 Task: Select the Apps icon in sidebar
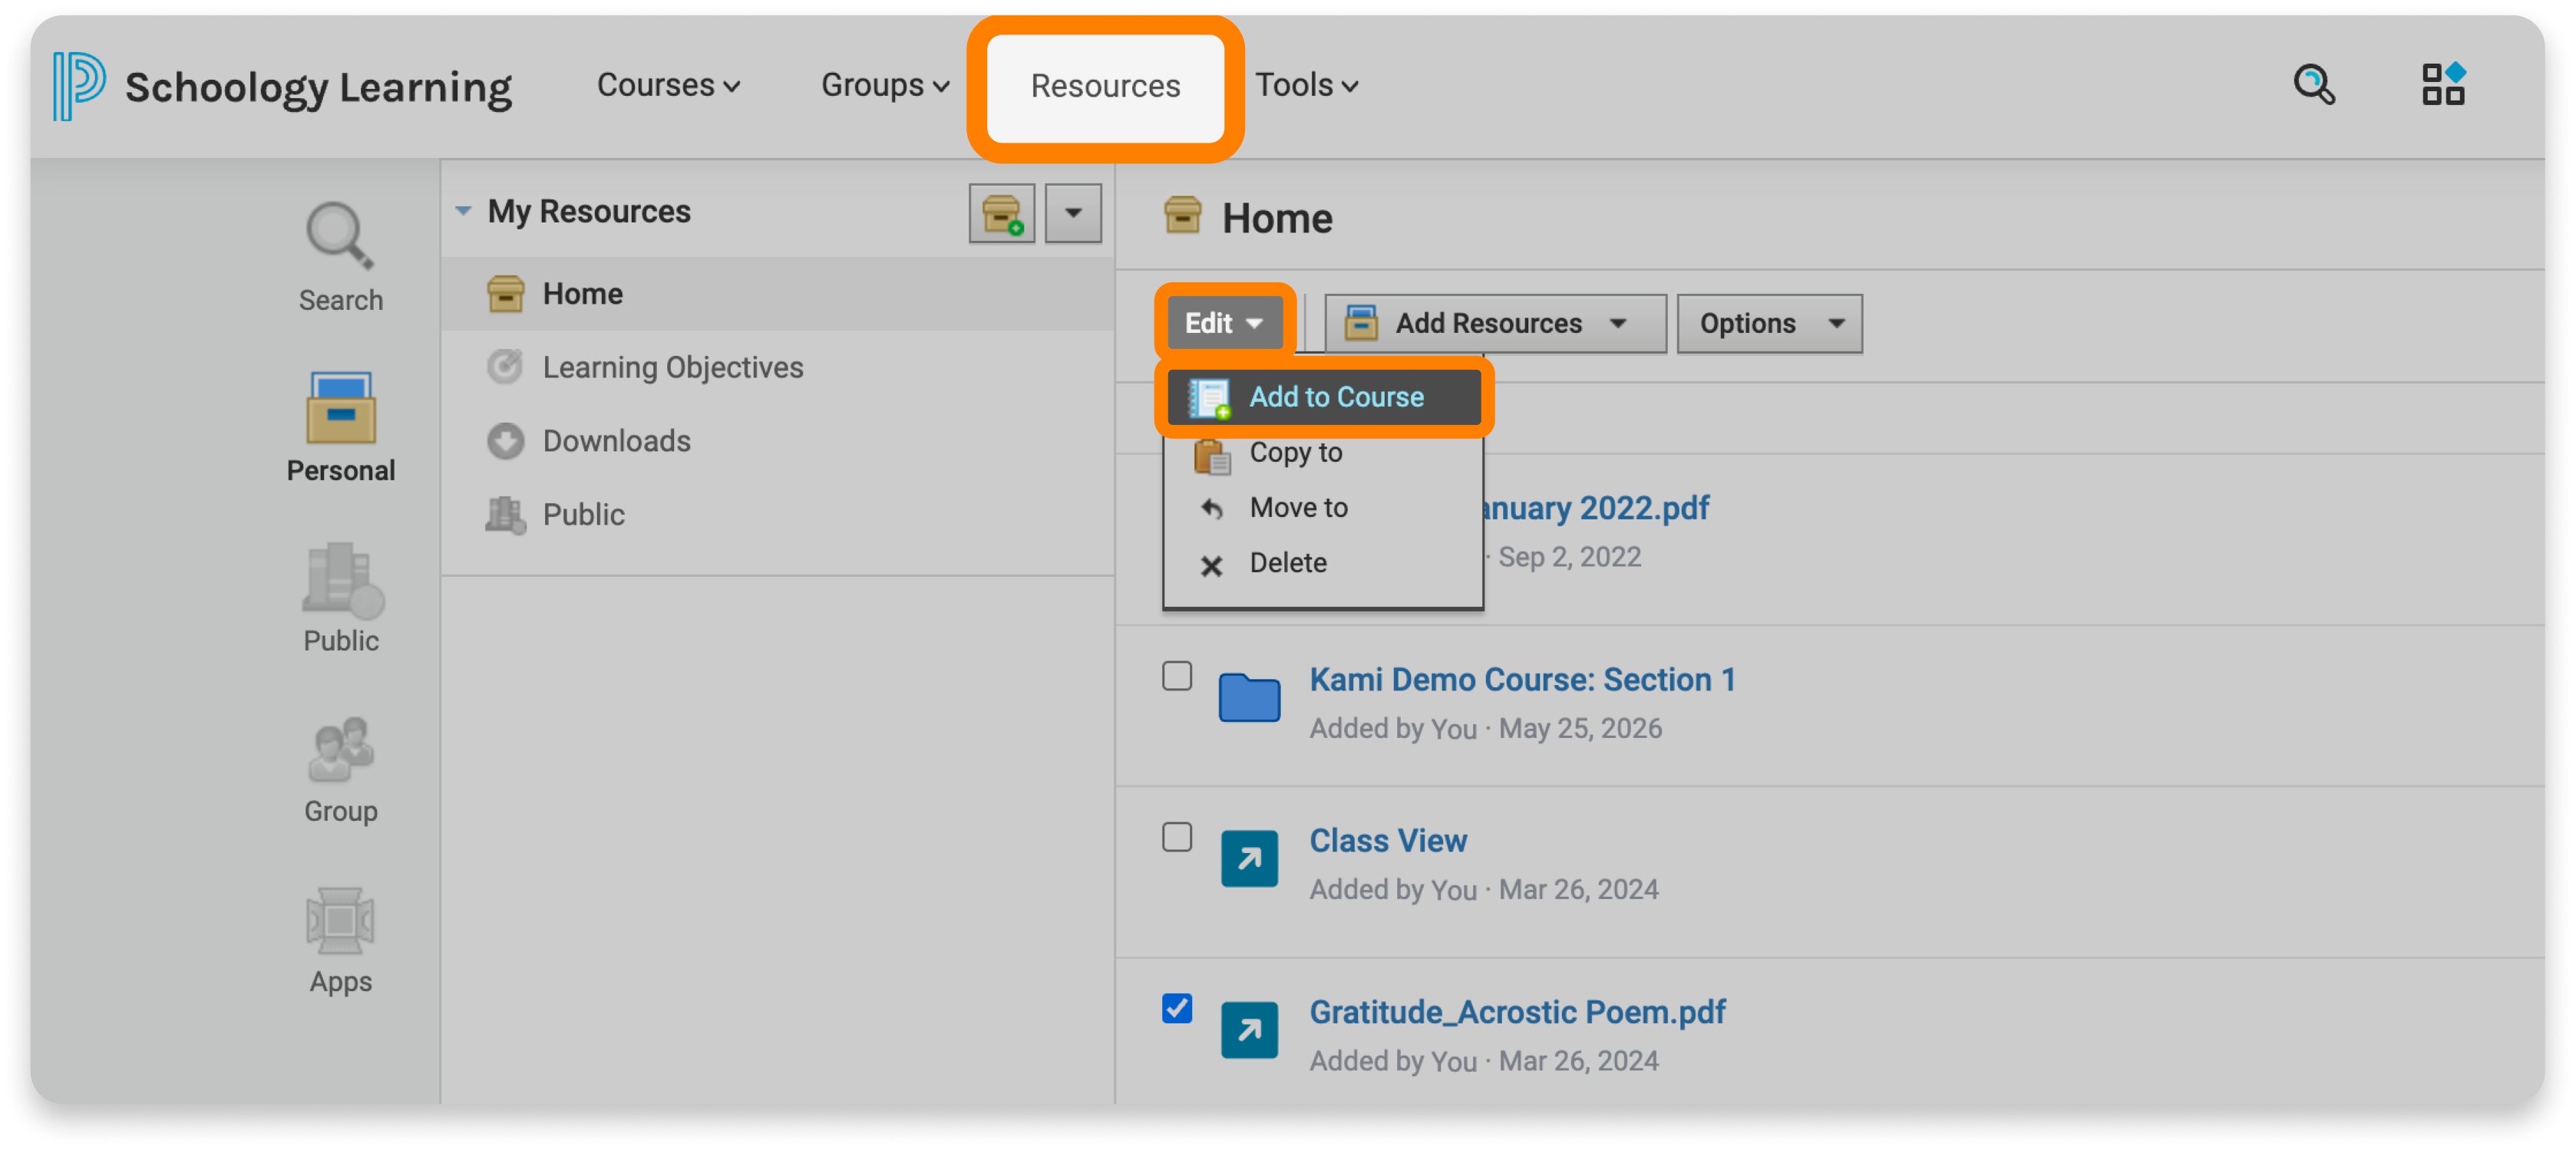point(340,920)
